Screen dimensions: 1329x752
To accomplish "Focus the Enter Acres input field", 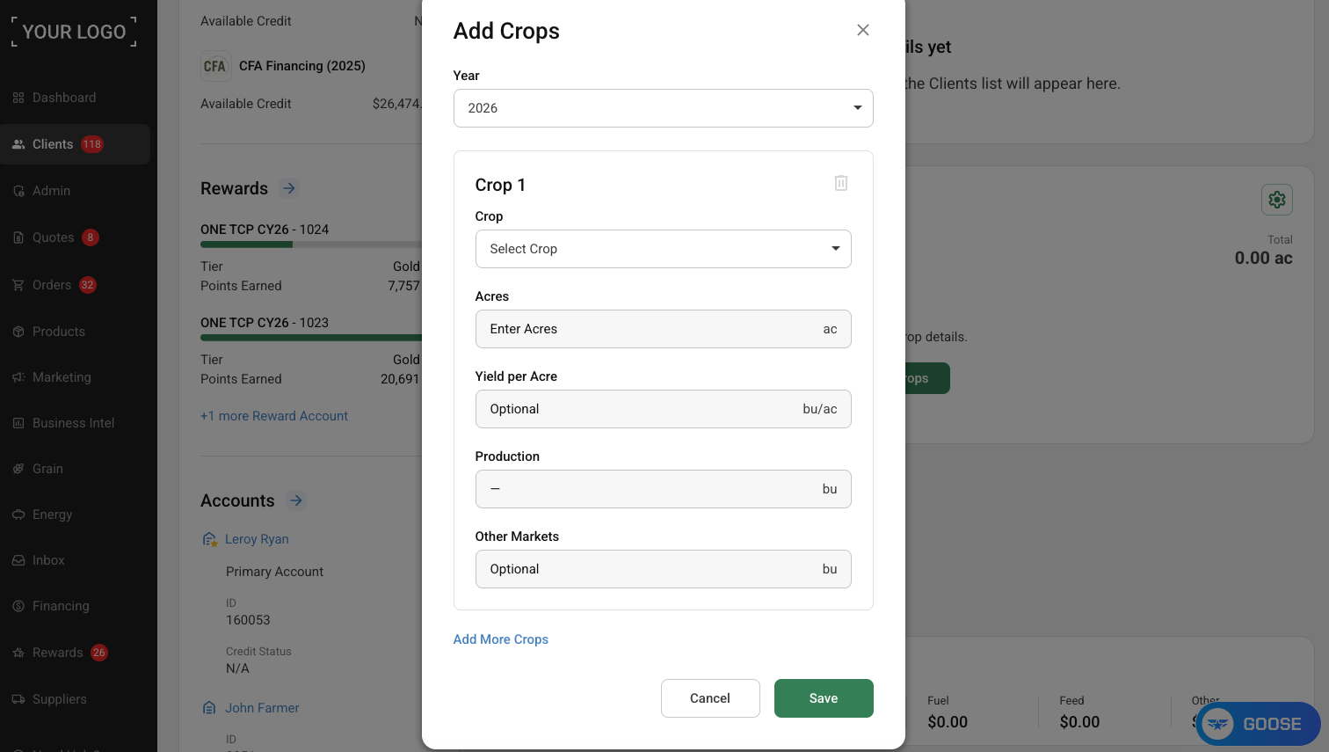I will (x=663, y=329).
